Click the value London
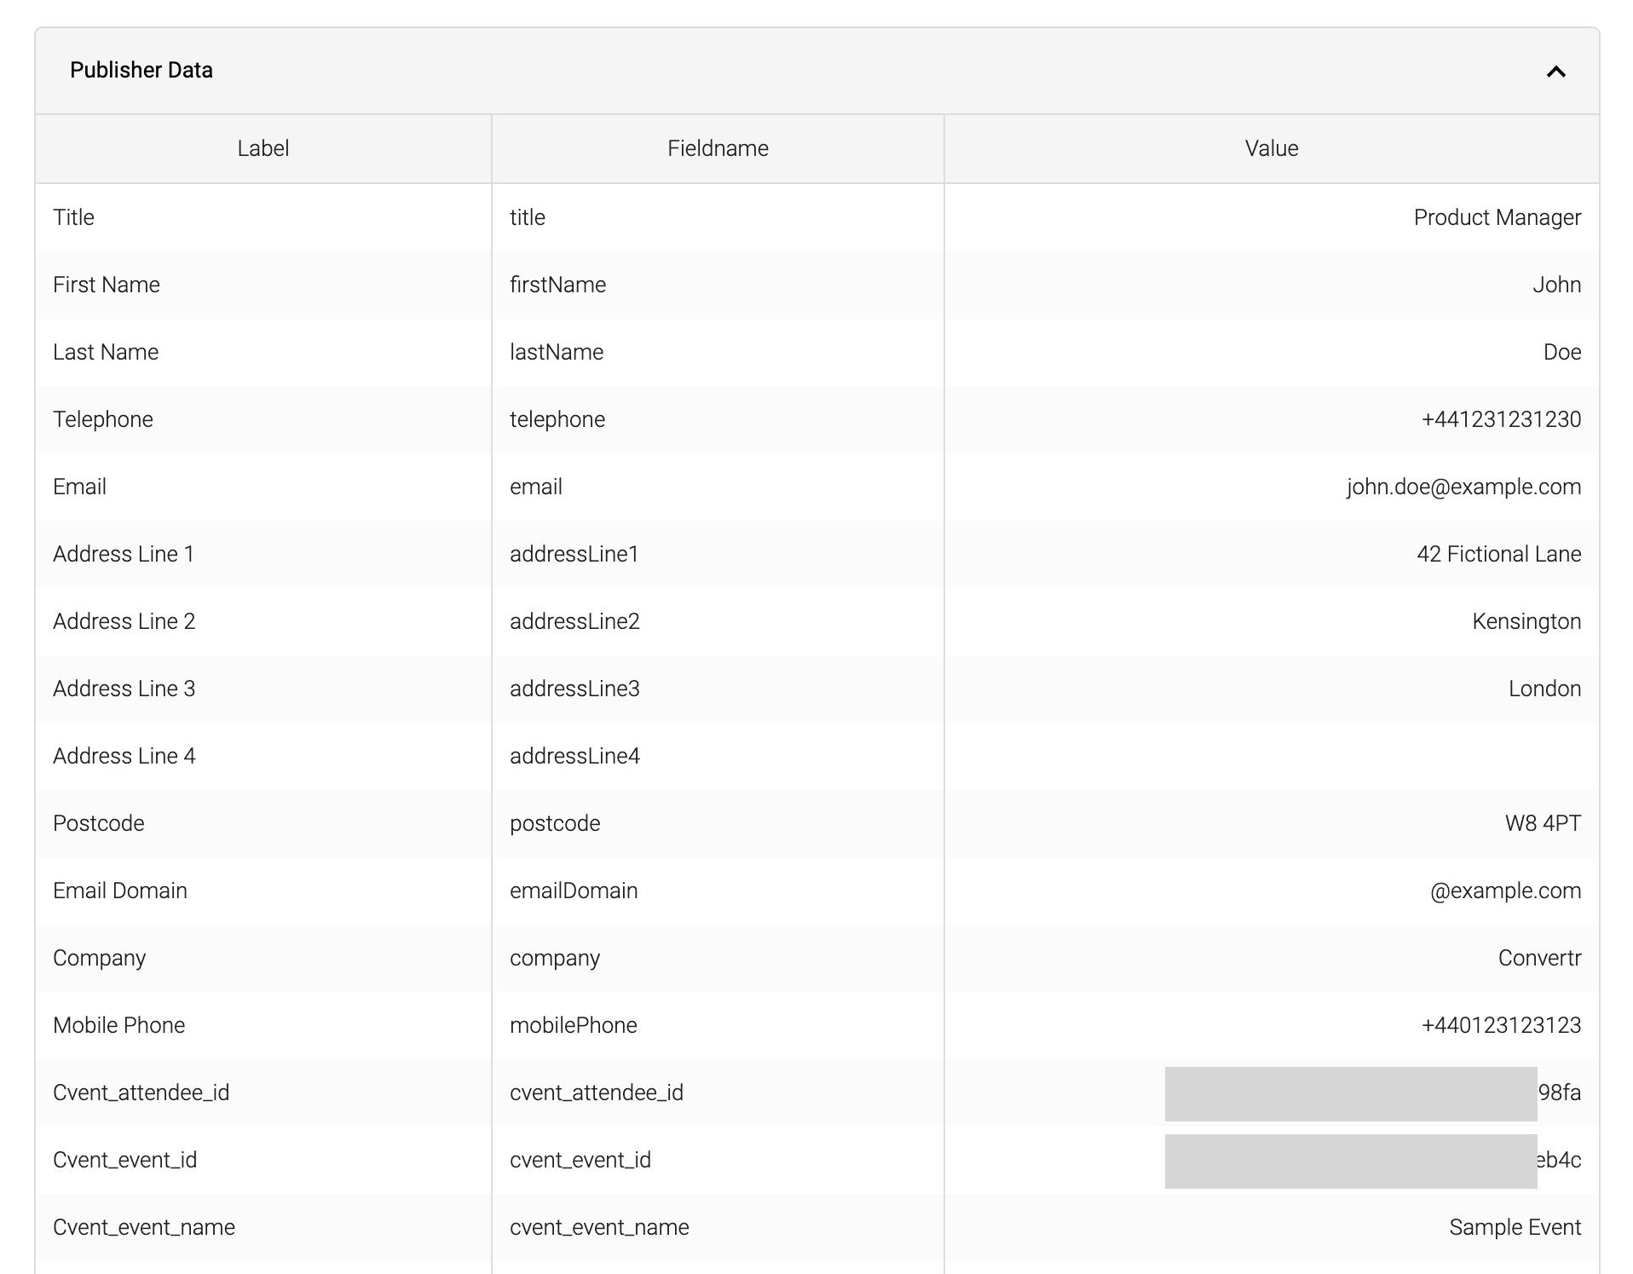The height and width of the screenshot is (1274, 1633). click(x=1545, y=689)
